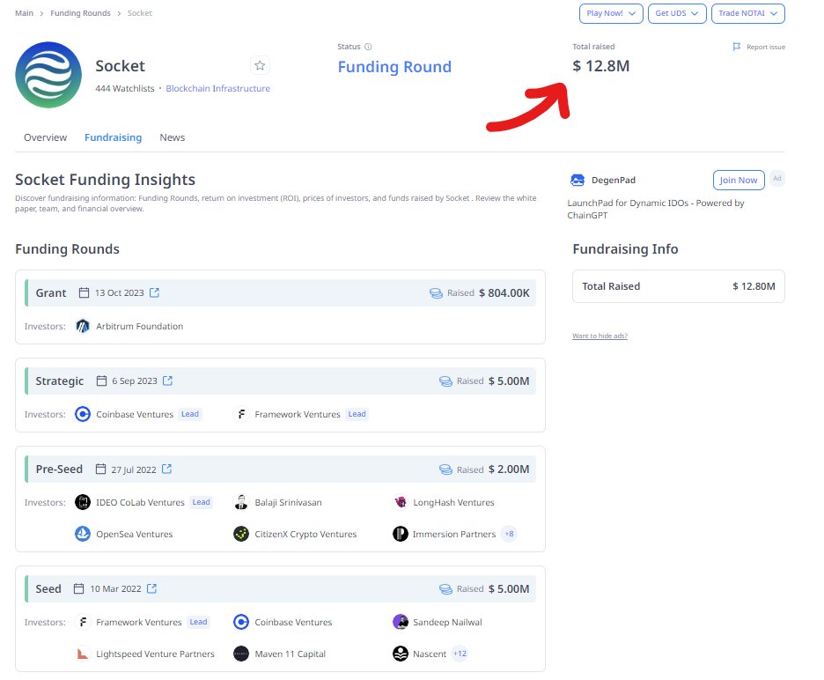Click coins icon beside Pre-Seed raised amount
This screenshot has width=824, height=680.
(445, 469)
